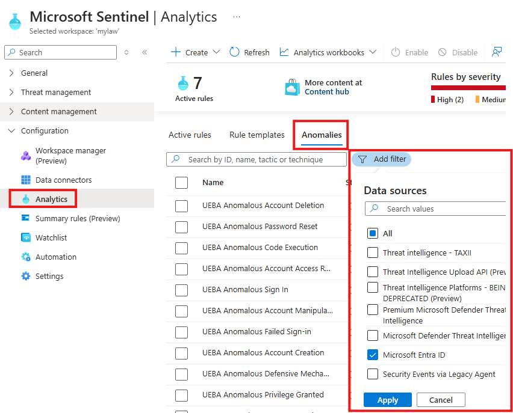Image resolution: width=513 pixels, height=413 pixels.
Task: Click the sidebar search magnifier icon
Action: coord(11,52)
